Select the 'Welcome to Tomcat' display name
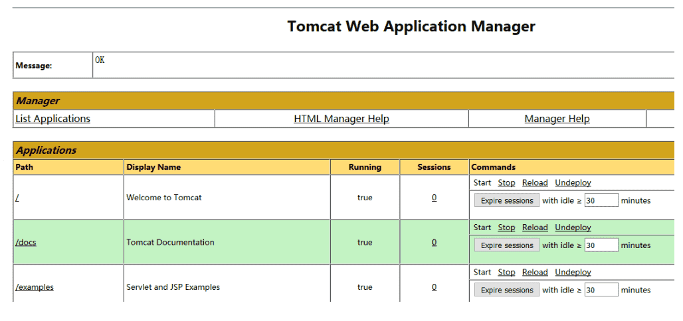 tap(164, 198)
